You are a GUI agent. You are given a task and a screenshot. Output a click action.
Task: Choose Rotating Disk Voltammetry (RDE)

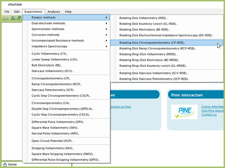pyautogui.click(x=167, y=18)
